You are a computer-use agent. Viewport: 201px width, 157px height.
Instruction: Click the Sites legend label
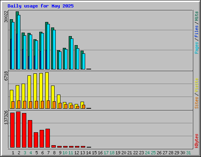click(197, 103)
